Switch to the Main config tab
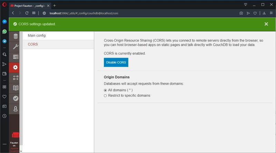Viewport: 276px width, 153px height. tap(37, 36)
